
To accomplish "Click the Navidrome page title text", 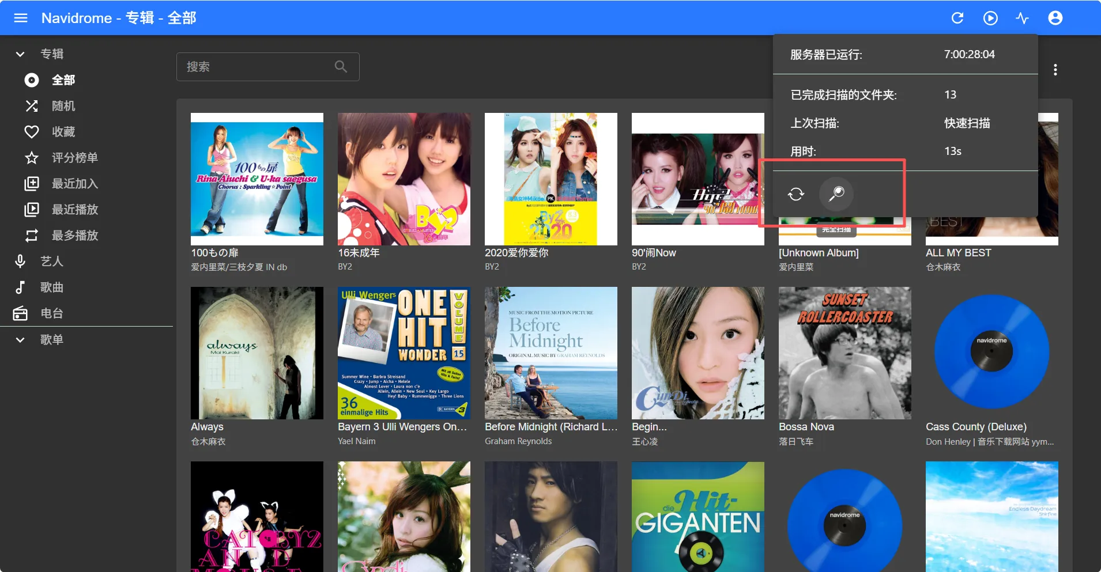I will (x=119, y=18).
